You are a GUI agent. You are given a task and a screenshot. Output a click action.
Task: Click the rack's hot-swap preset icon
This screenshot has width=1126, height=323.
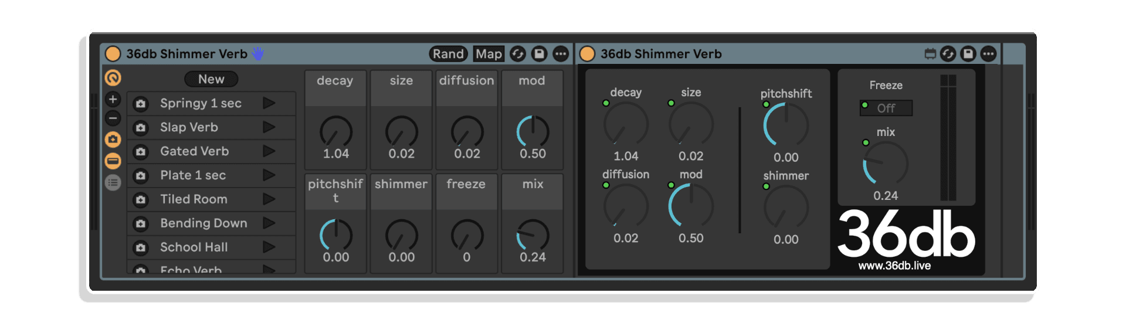(518, 54)
